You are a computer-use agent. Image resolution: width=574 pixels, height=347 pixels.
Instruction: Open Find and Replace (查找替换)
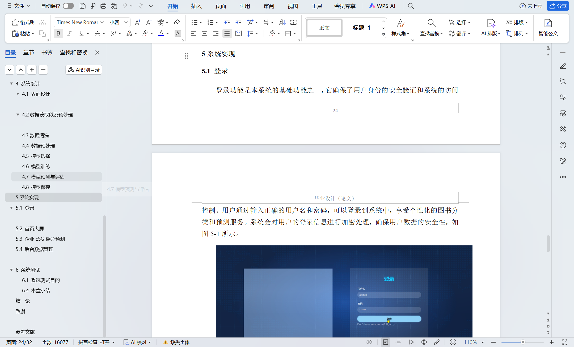pyautogui.click(x=431, y=28)
